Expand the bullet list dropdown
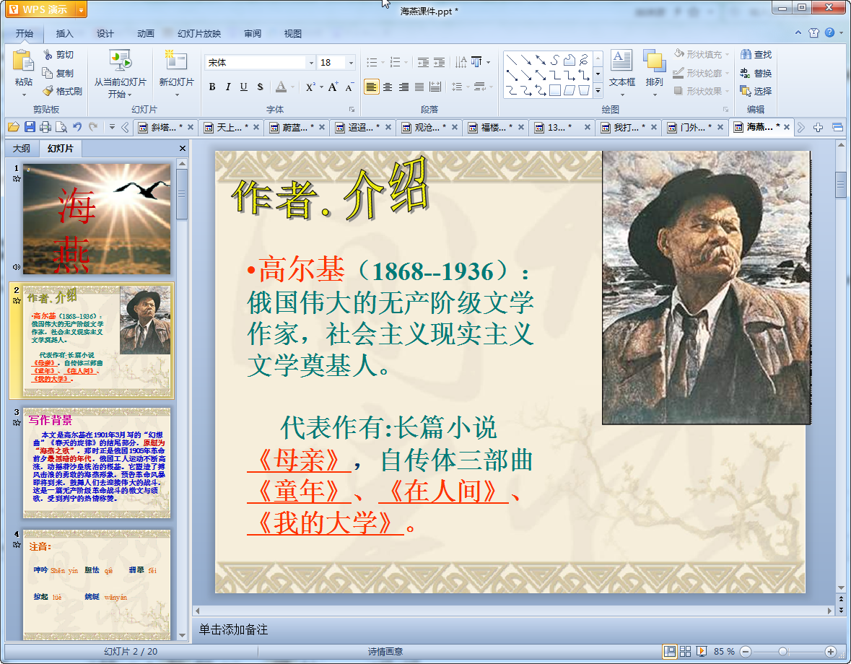The width and height of the screenshot is (851, 664). pos(383,62)
